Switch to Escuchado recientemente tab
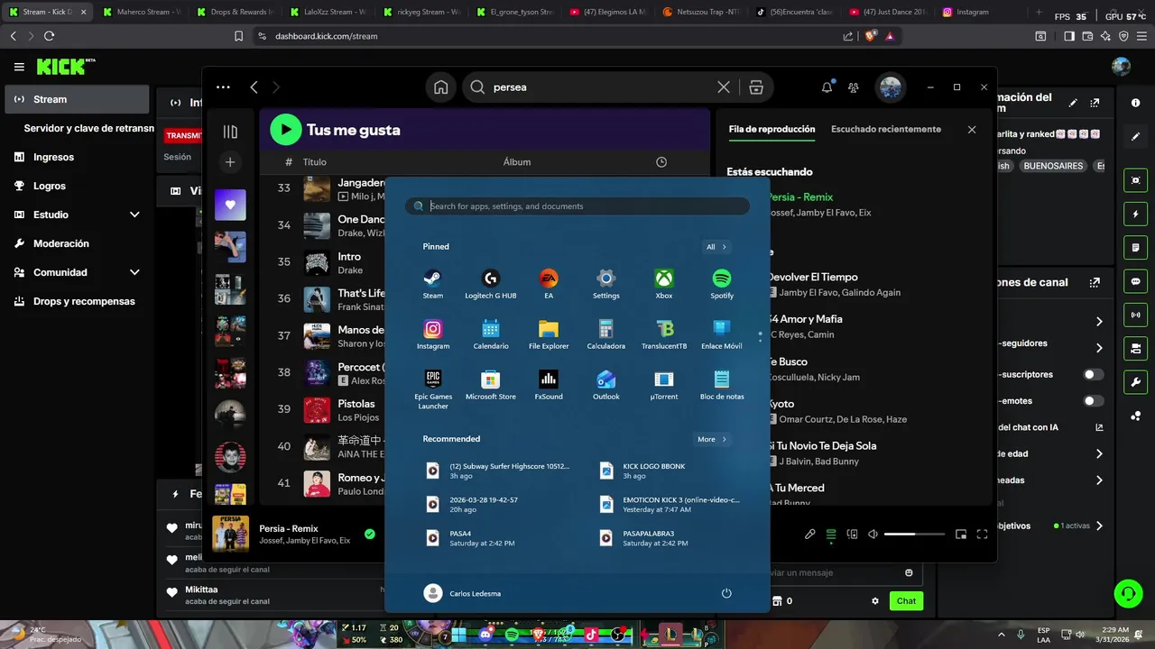 [x=886, y=129]
